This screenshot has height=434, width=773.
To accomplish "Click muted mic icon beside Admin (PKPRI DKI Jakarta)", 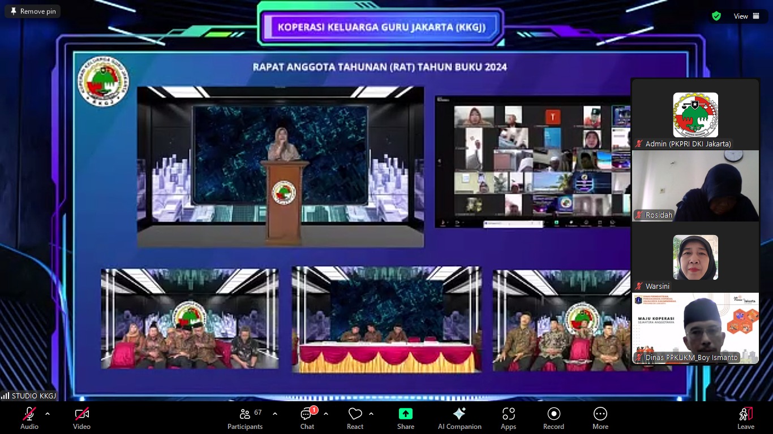I will click(x=639, y=144).
